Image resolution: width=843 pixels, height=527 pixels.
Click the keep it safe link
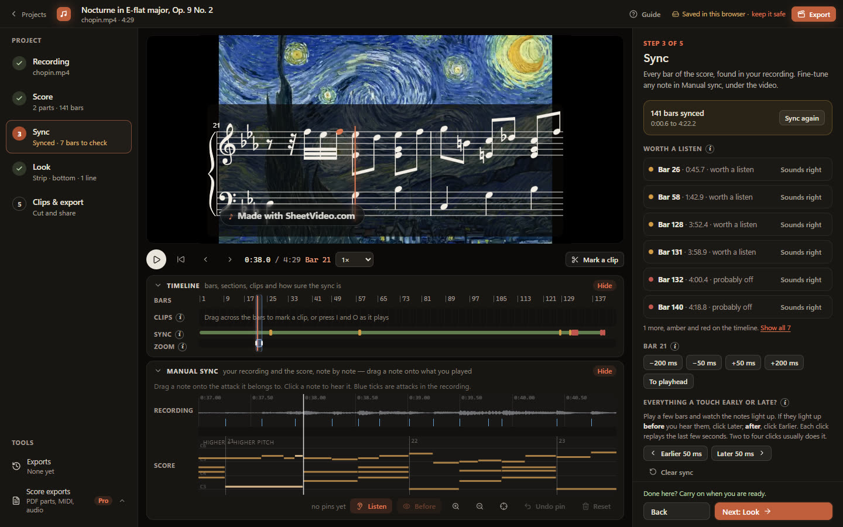click(768, 14)
